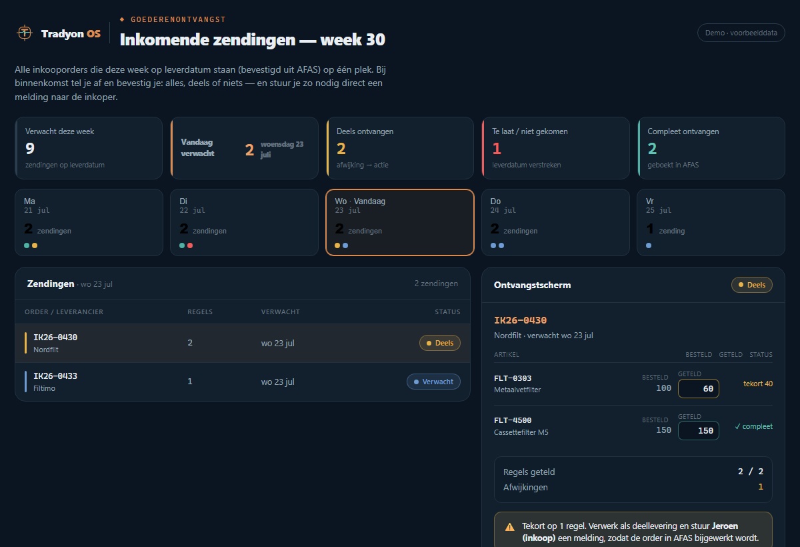Click the Demo · voorbeelddata badge
The image size is (800, 547).
pyautogui.click(x=741, y=33)
